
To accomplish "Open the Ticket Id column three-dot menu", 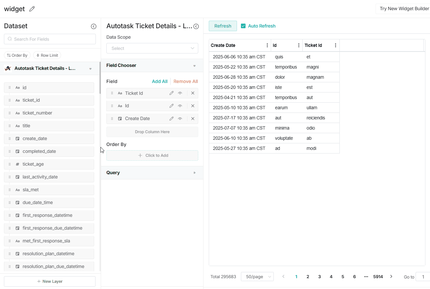I will (335, 46).
